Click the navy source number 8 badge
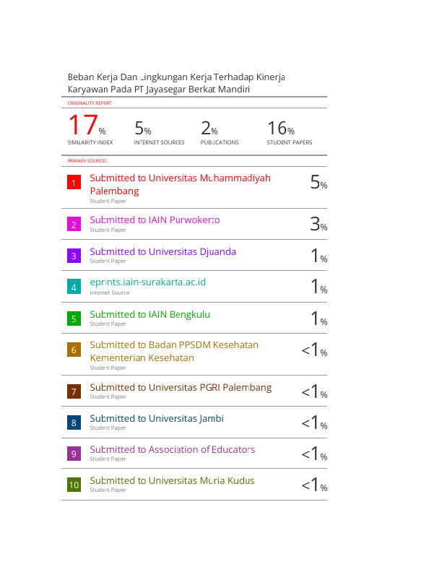The height and width of the screenshot is (572, 442). (x=74, y=422)
